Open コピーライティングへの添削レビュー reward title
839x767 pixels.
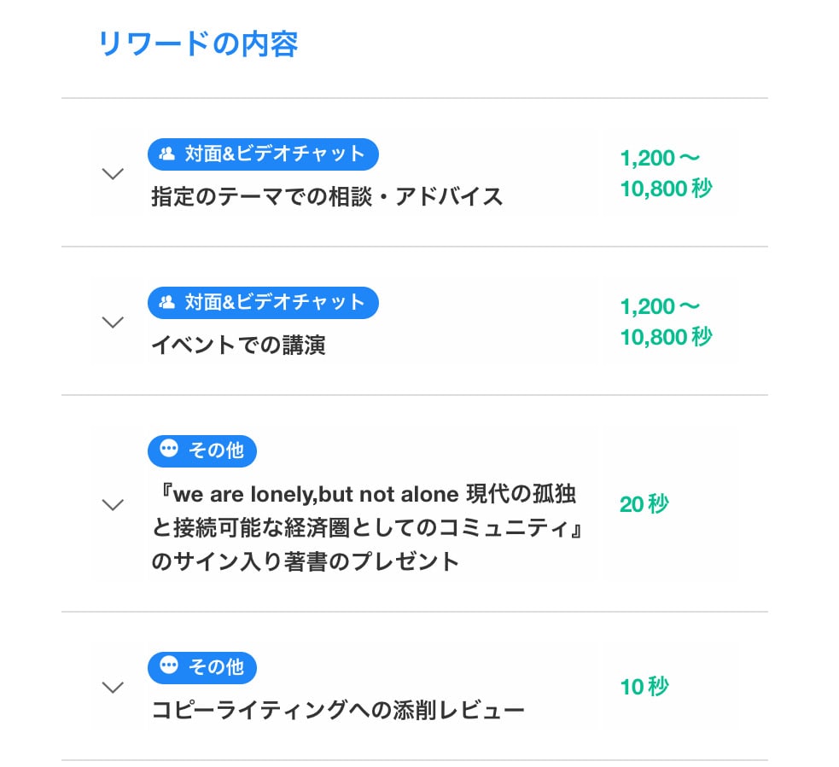click(x=338, y=711)
